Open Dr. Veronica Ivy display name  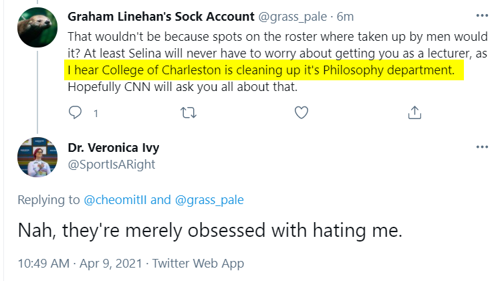114,148
